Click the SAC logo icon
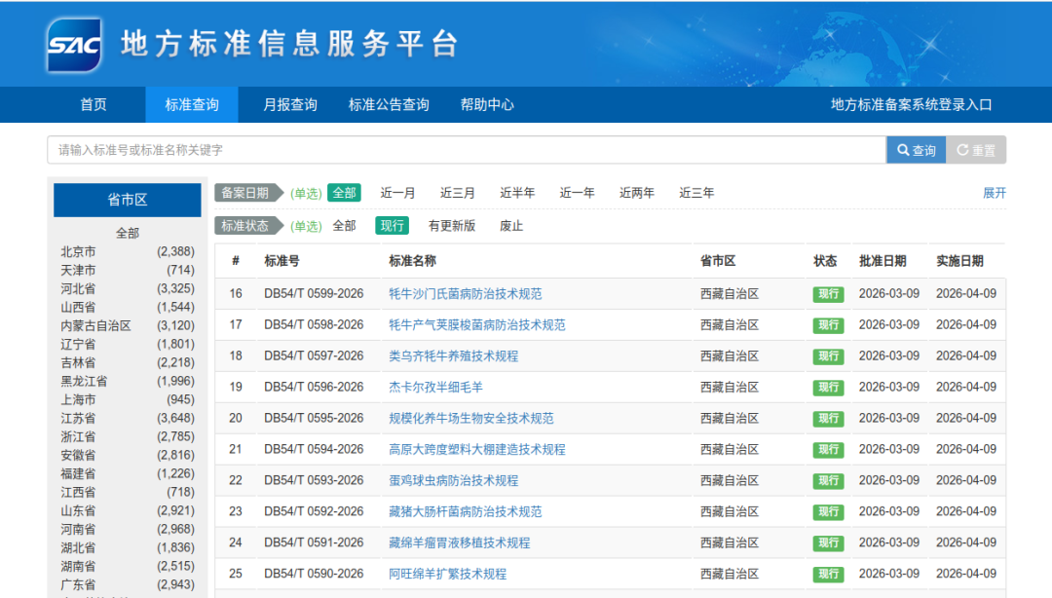The image size is (1052, 598). point(74,44)
